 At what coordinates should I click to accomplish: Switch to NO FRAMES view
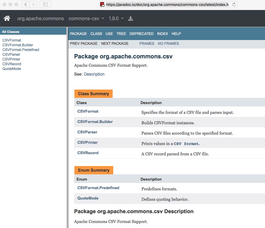pyautogui.click(x=168, y=44)
